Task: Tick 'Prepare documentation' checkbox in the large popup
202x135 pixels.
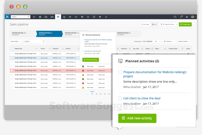Action: (x=120, y=72)
